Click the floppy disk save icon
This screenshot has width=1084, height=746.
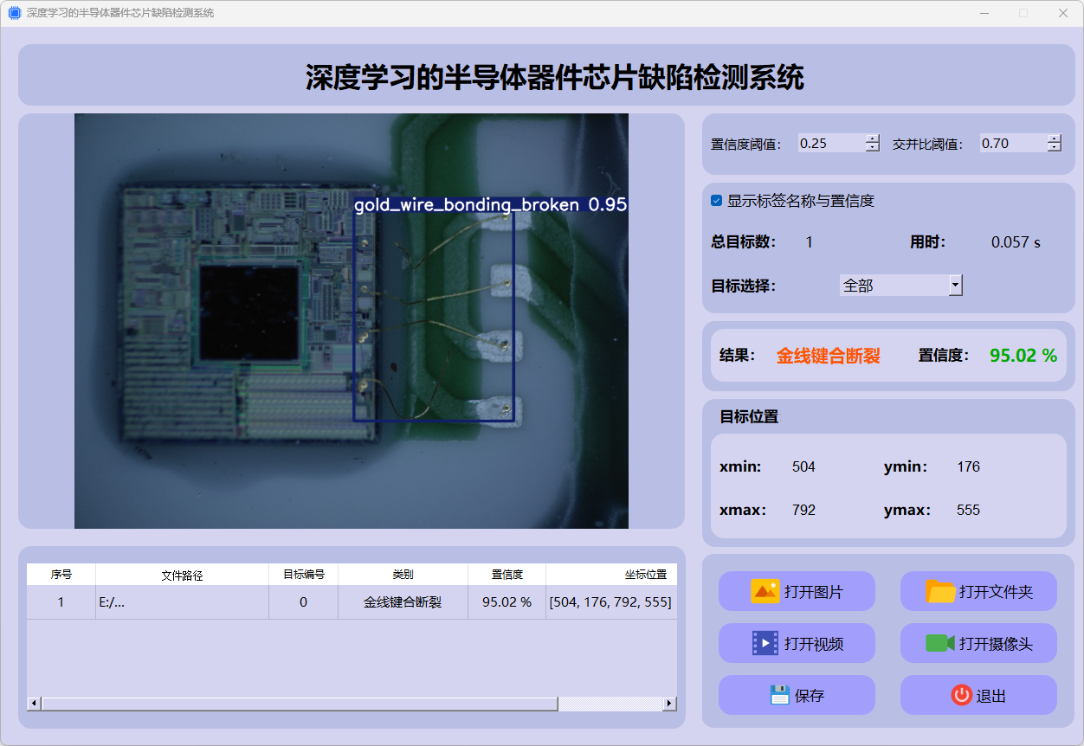[779, 695]
